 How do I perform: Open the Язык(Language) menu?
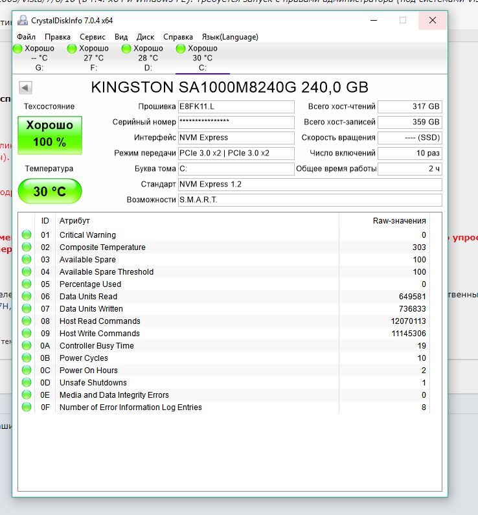pos(230,37)
